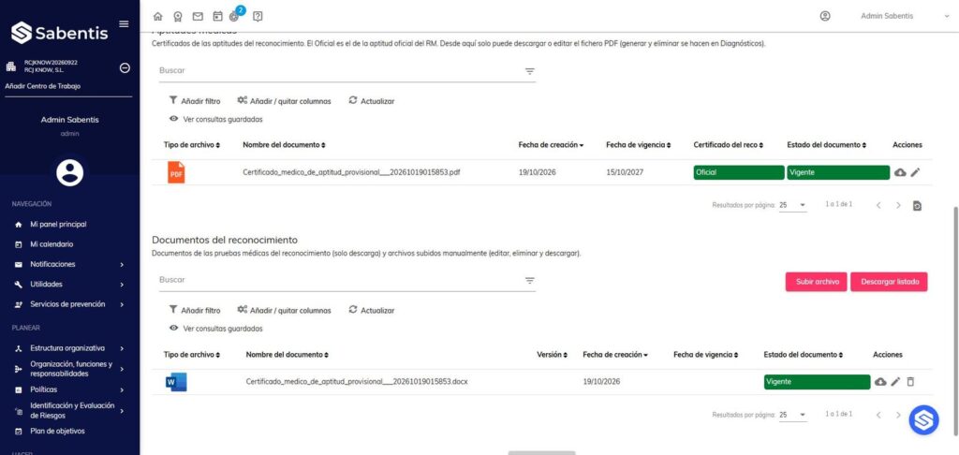Sort Documentos table by Nombre del documento

pyautogui.click(x=288, y=355)
